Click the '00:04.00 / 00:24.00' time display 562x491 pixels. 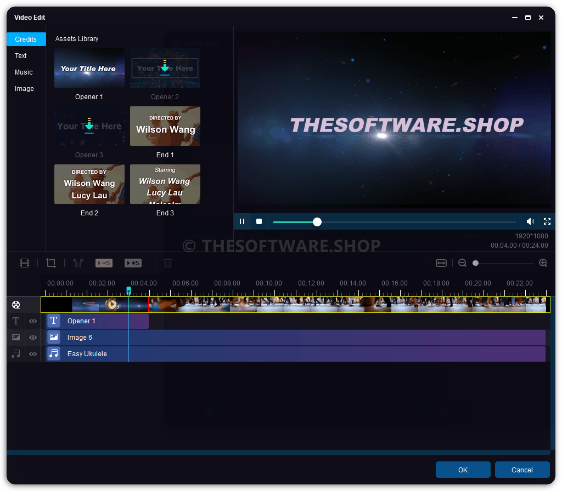click(519, 245)
